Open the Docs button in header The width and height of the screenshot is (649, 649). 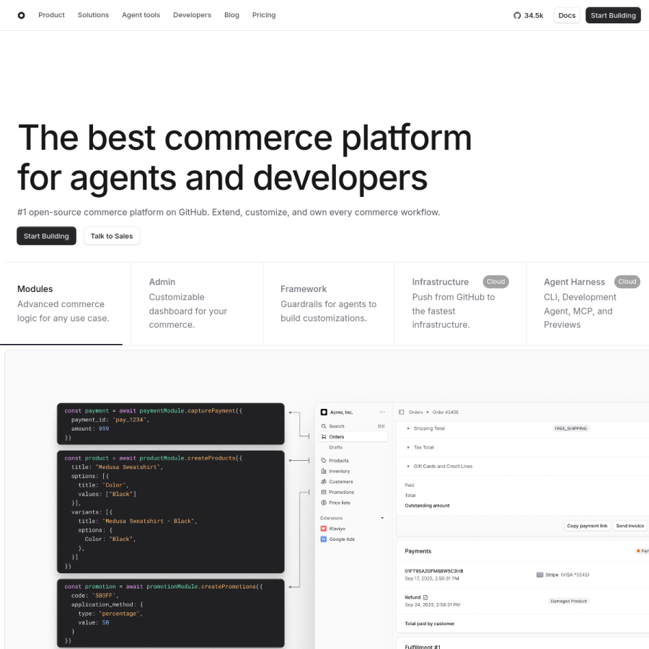point(567,15)
